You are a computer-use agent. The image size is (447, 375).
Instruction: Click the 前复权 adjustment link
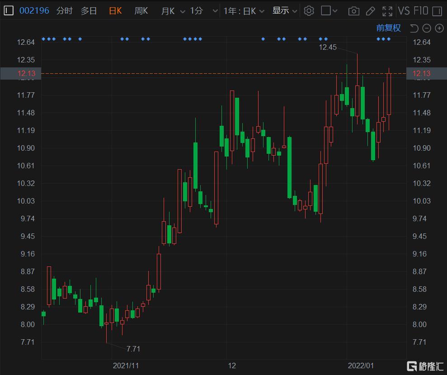[x=388, y=28]
